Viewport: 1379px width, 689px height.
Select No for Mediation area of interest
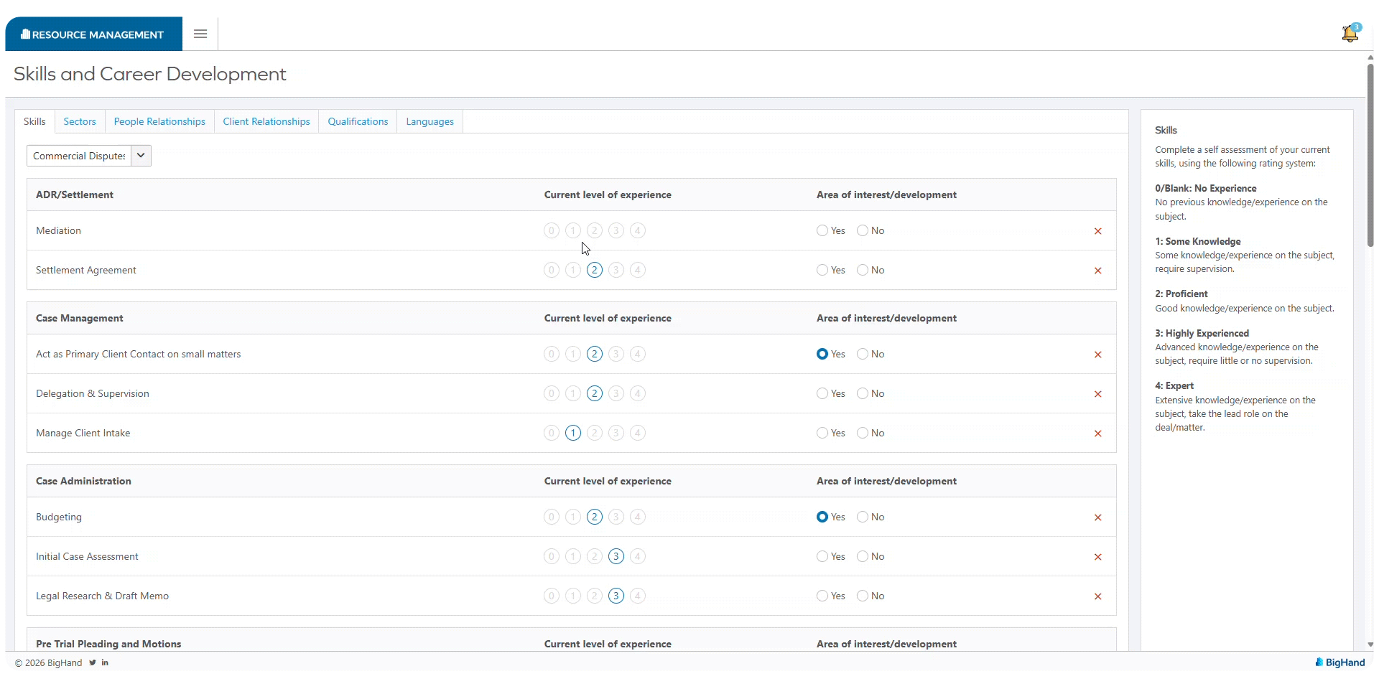pyautogui.click(x=863, y=230)
